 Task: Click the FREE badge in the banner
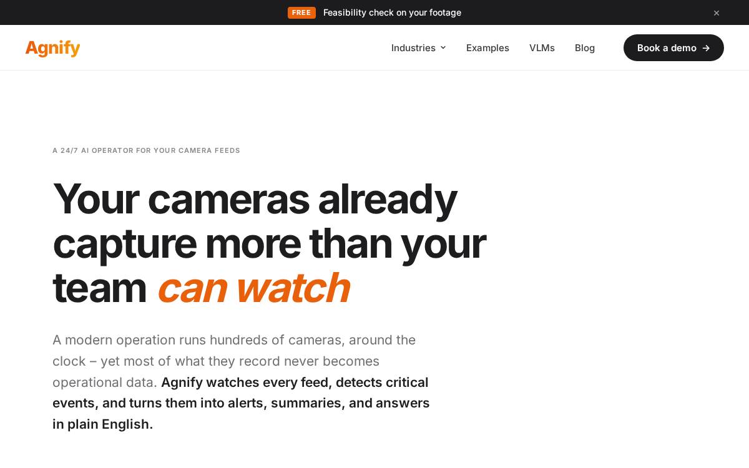301,12
